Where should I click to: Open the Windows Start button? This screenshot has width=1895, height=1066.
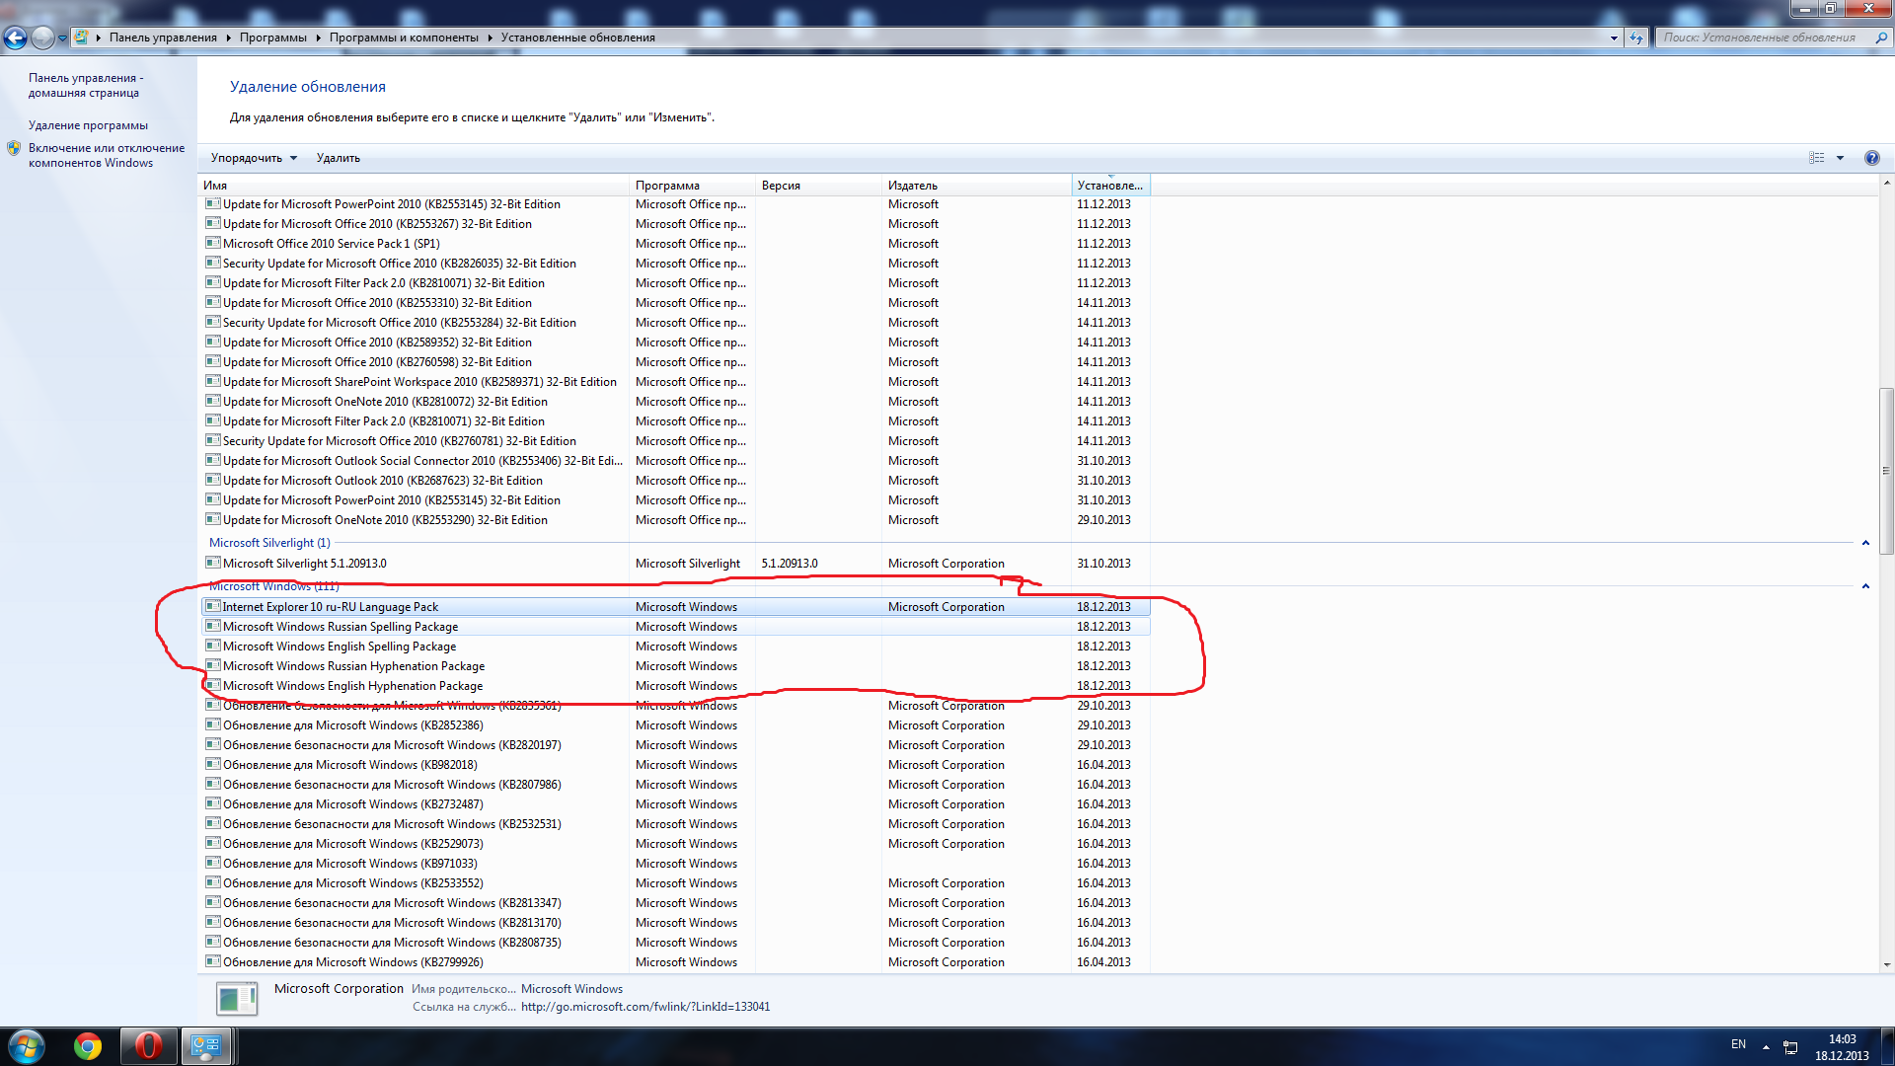point(27,1046)
